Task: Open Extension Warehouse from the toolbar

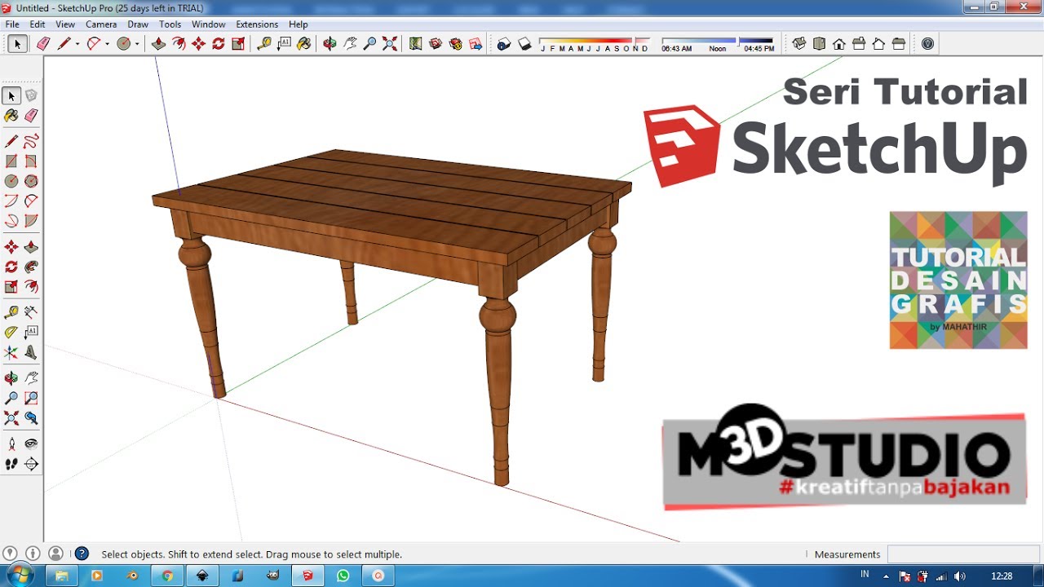Action: pyautogui.click(x=456, y=44)
